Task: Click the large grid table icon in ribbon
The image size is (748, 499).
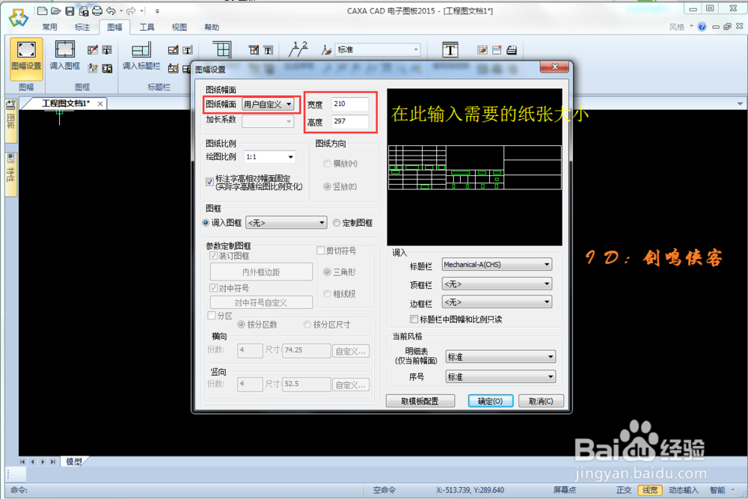Action: (x=222, y=49)
